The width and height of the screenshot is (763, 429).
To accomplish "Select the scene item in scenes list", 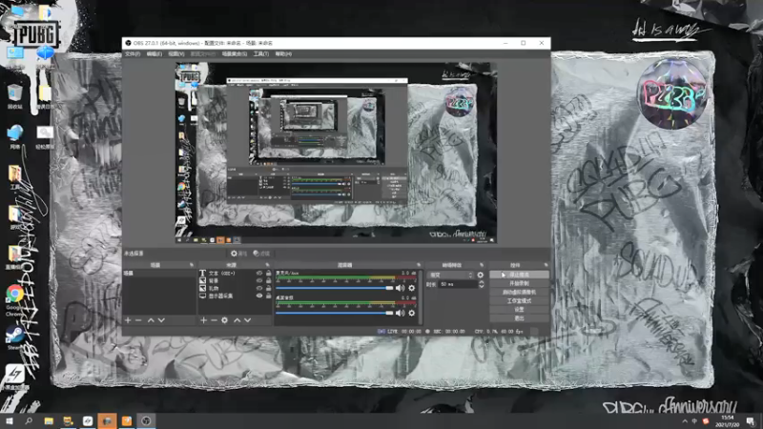I will coord(159,274).
